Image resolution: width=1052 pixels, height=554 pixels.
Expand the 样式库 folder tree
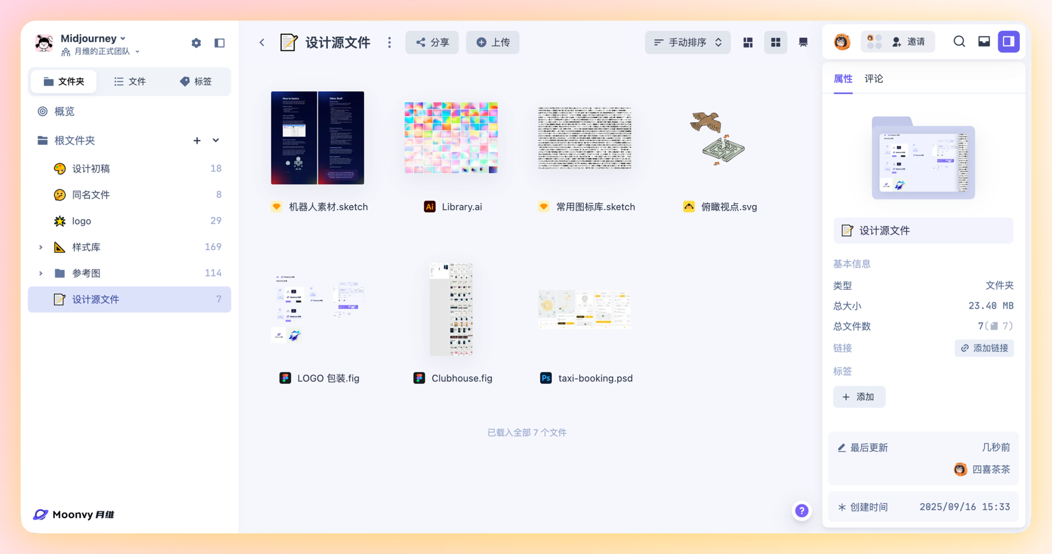(41, 247)
